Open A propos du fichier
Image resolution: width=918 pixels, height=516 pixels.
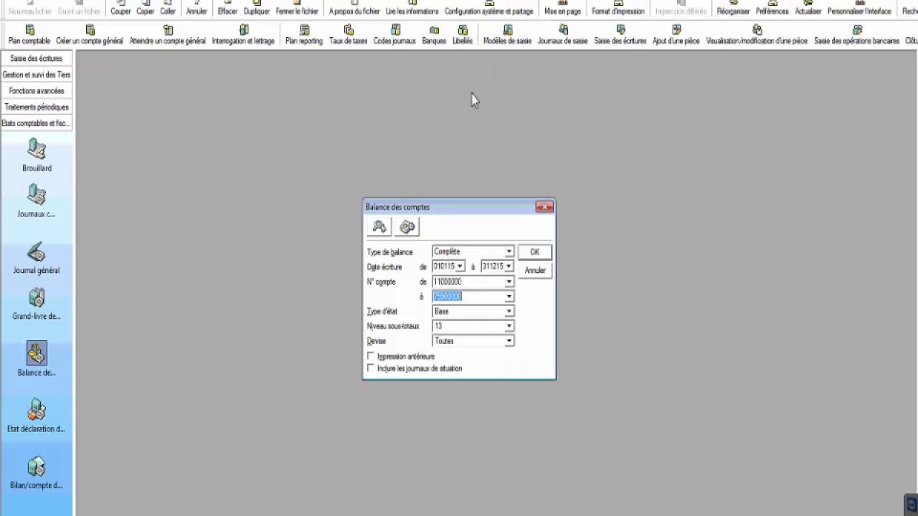click(x=354, y=9)
